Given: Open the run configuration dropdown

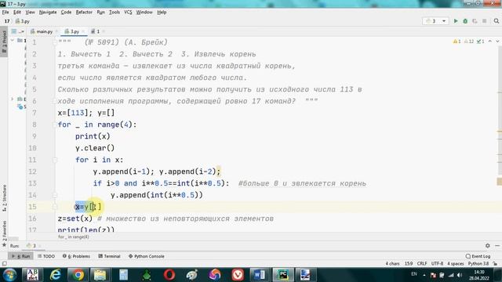Looking at the screenshot, I should click(435, 21).
